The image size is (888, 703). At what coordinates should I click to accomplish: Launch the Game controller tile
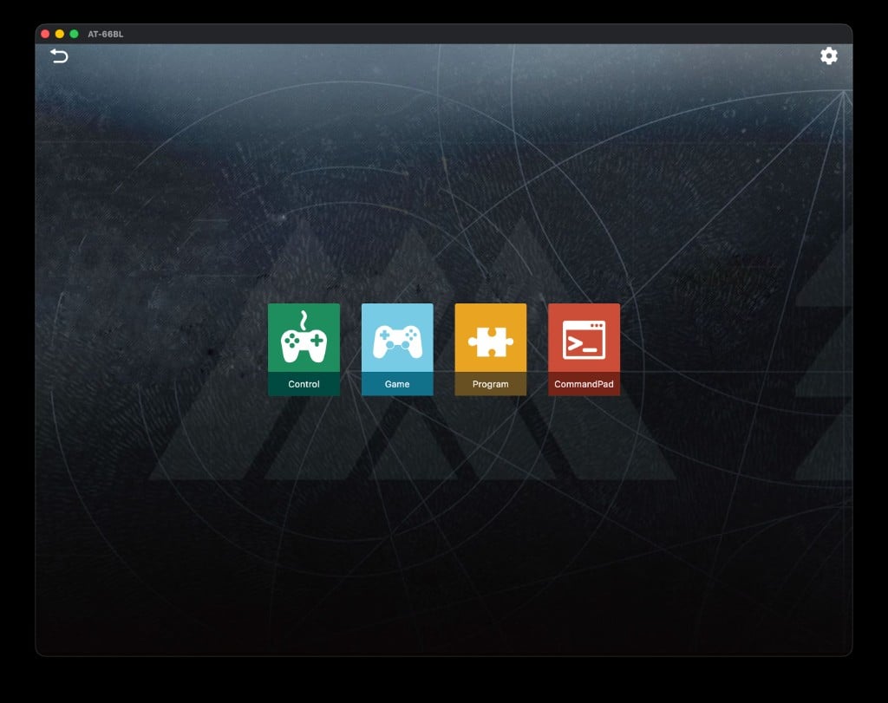(x=397, y=349)
